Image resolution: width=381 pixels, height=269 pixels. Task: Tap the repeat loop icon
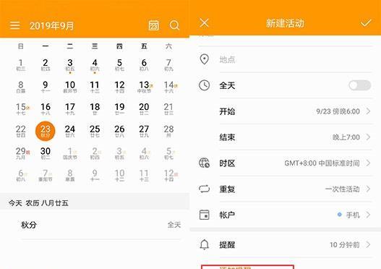(204, 189)
